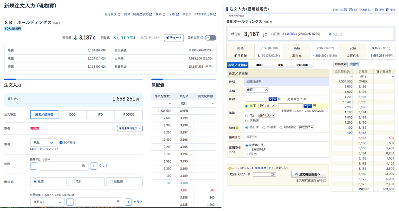Screen dimensions: 399x211
Task: Click 価格 help question mark icon
Action: pos(13,182)
